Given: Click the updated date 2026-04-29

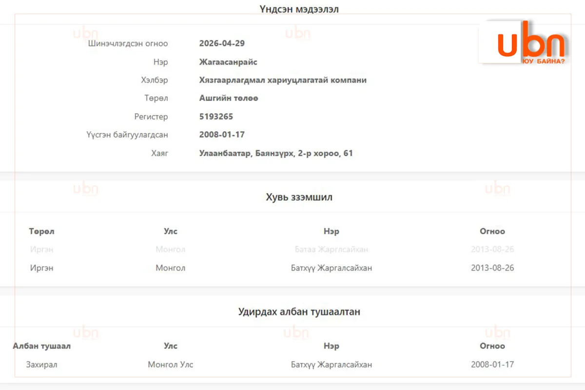Looking at the screenshot, I should [222, 43].
